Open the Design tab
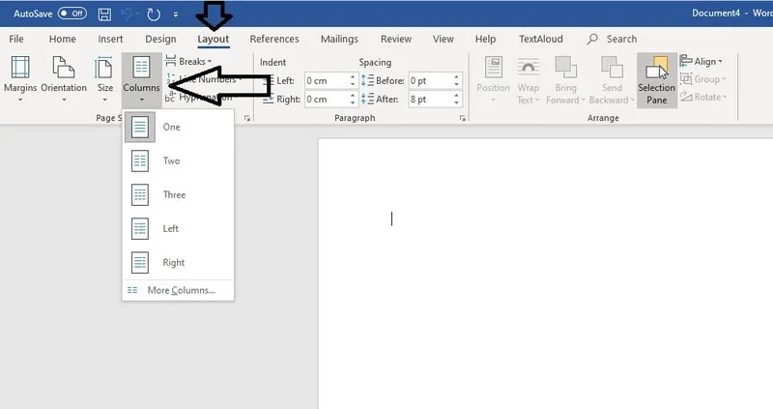This screenshot has height=409, width=773. (x=160, y=39)
